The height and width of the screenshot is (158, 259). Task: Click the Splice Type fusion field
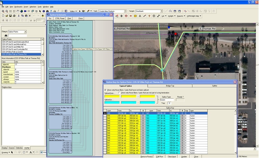(167, 100)
